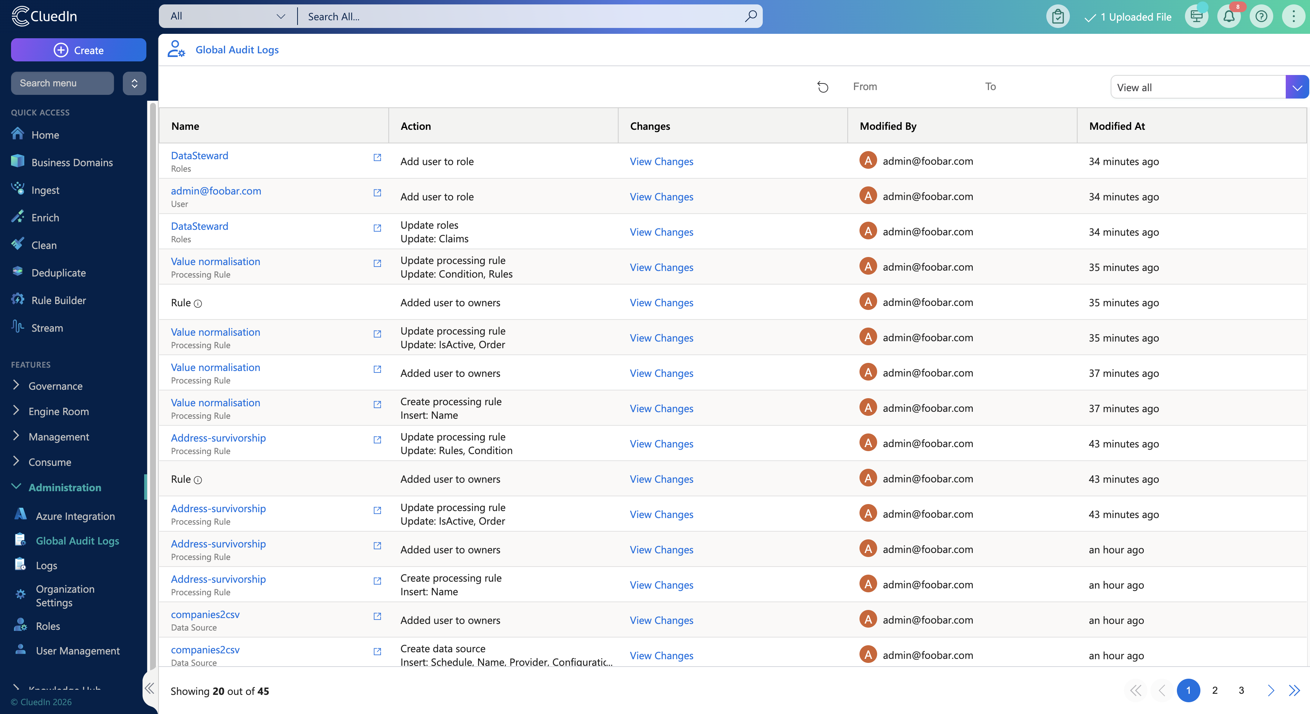This screenshot has width=1310, height=714.
Task: Click the purple Create button
Action: pyautogui.click(x=78, y=50)
